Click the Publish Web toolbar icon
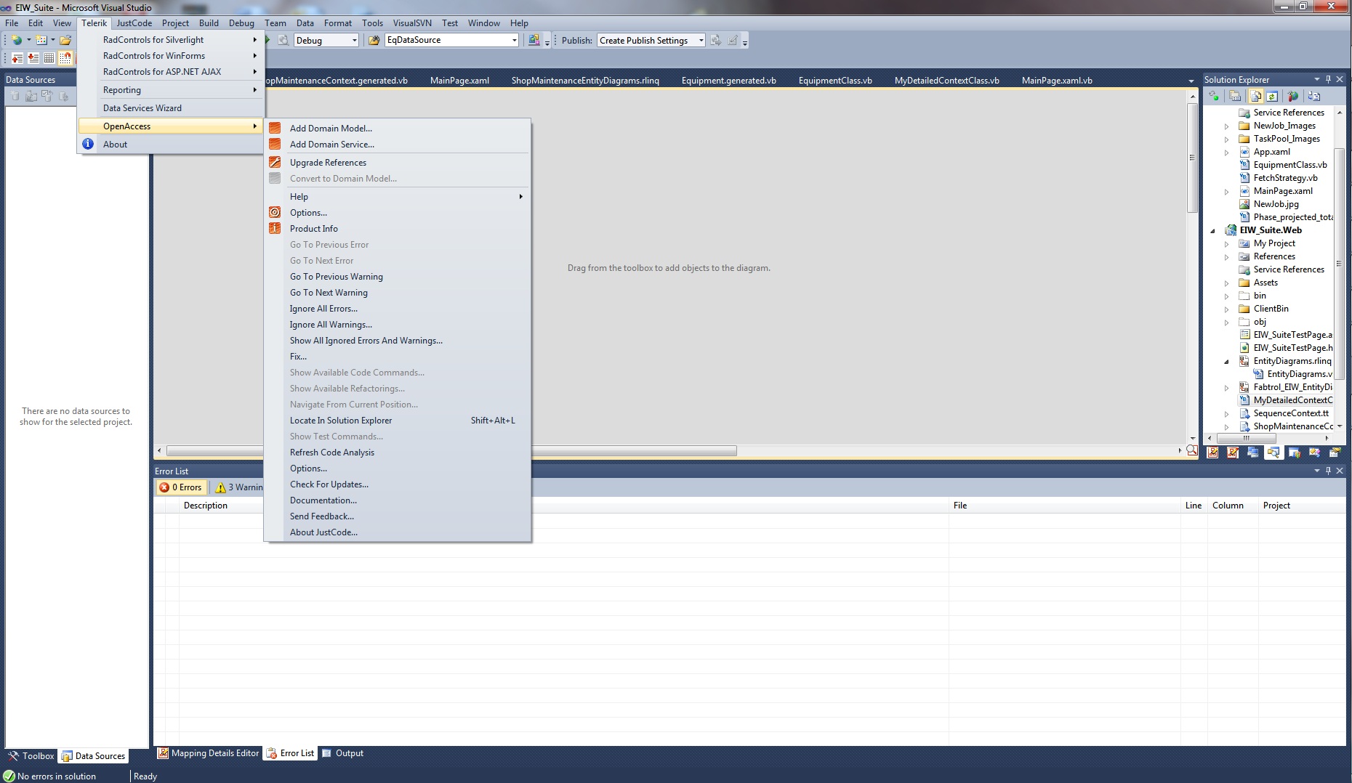This screenshot has width=1352, height=783. 716,40
